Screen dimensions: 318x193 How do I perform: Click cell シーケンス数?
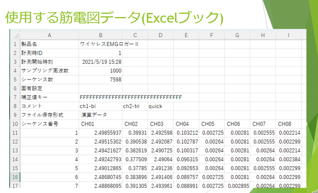coord(49,79)
